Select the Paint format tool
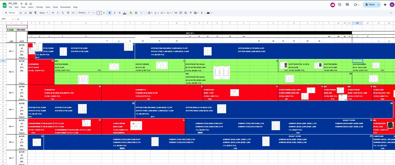395x165 pixels. point(36,13)
